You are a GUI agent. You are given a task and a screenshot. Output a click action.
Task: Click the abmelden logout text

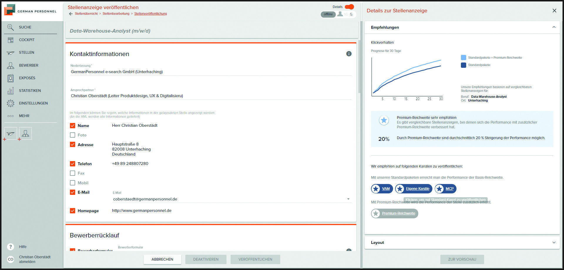pyautogui.click(x=27, y=262)
